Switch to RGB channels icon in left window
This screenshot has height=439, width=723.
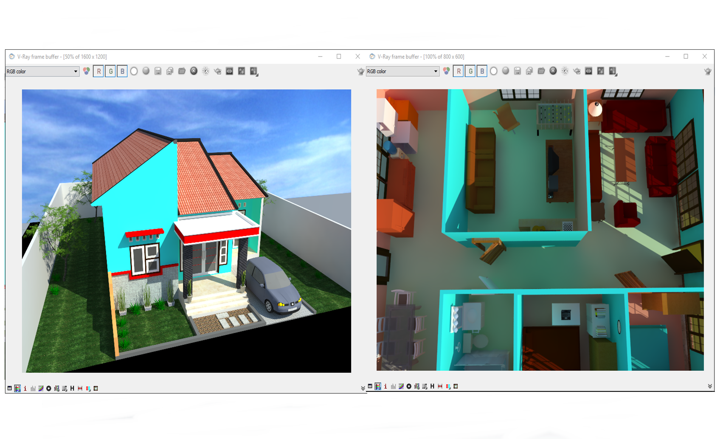click(x=87, y=71)
